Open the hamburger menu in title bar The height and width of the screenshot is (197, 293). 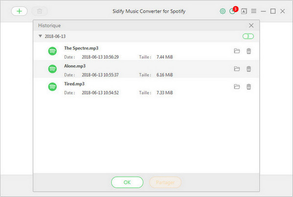click(253, 11)
